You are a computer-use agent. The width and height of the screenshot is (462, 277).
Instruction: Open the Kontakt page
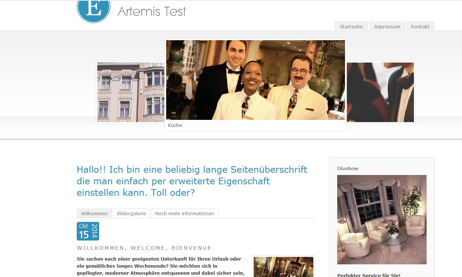tap(420, 26)
